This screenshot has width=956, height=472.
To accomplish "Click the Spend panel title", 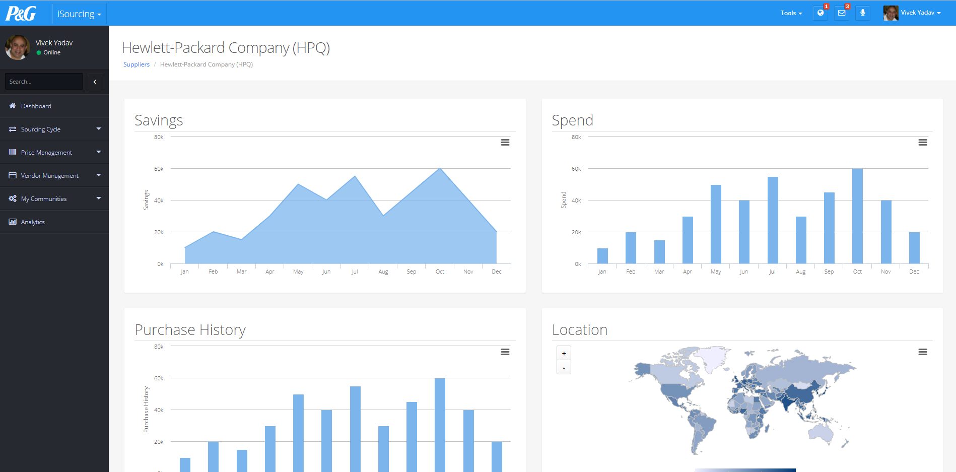I will [573, 120].
